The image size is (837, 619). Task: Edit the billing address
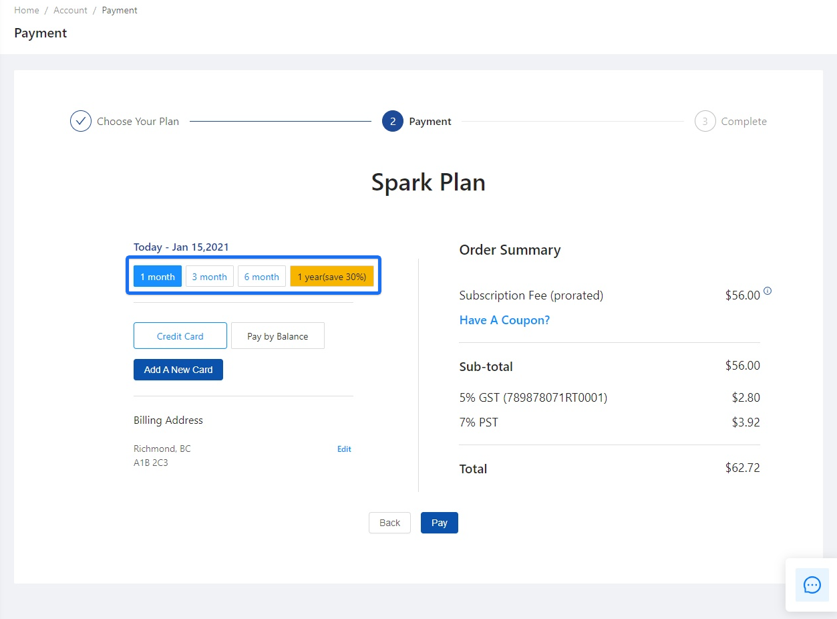(x=344, y=449)
